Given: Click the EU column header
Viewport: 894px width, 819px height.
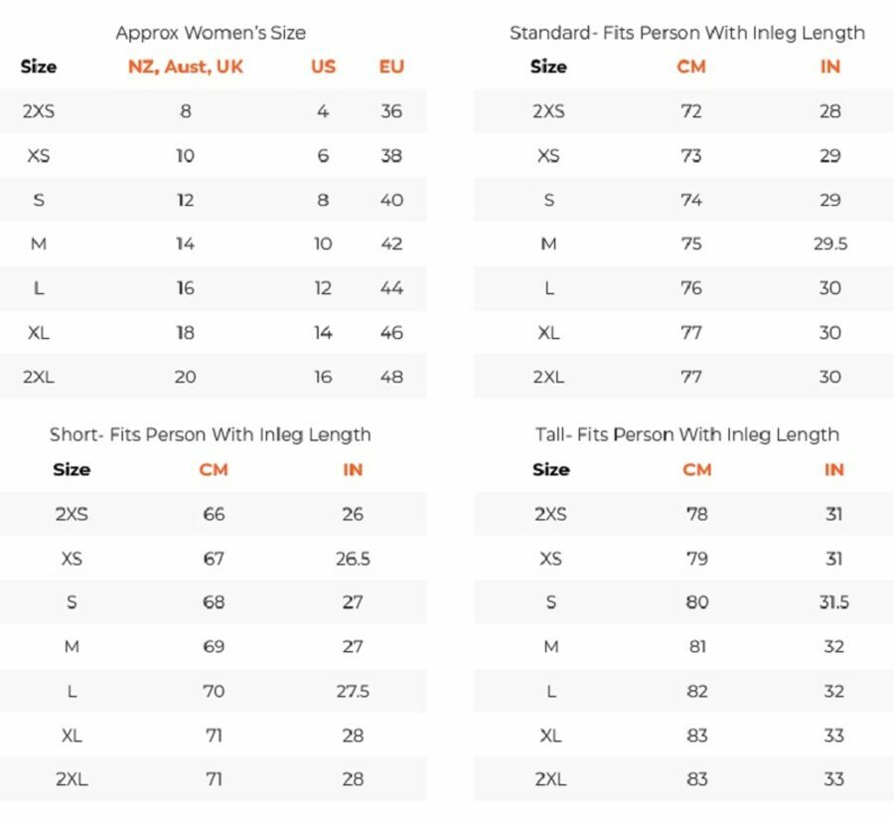Looking at the screenshot, I should pyautogui.click(x=391, y=68).
